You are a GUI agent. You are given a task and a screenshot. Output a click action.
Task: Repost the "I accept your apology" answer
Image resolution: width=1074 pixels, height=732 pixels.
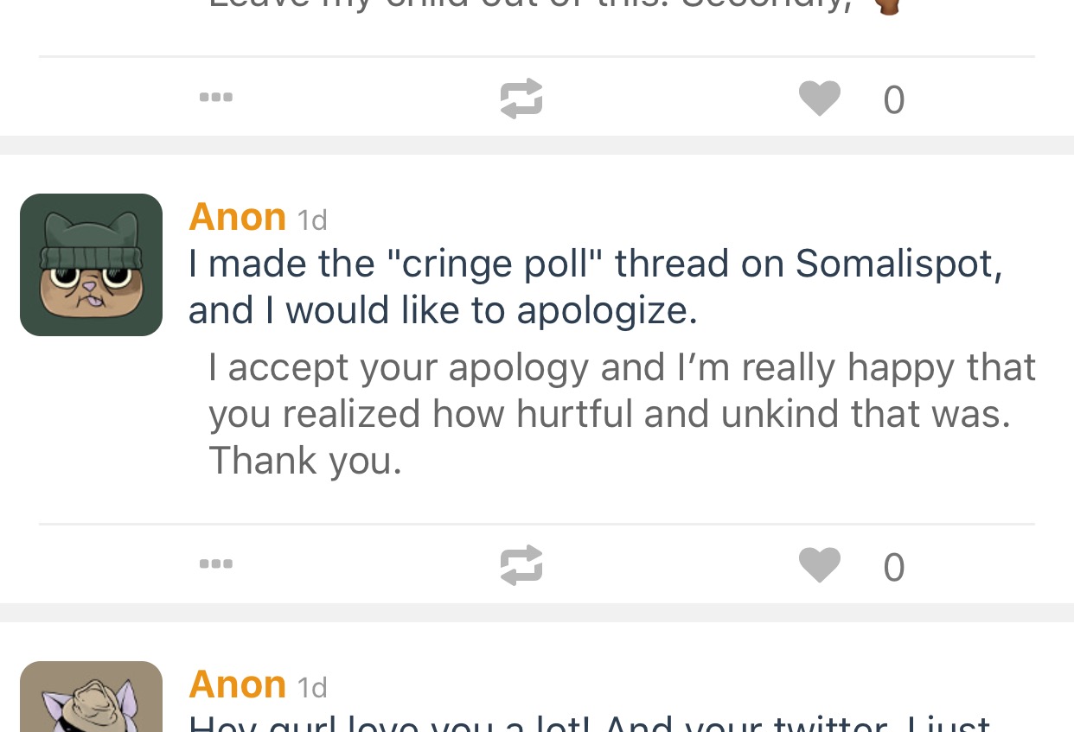(521, 565)
